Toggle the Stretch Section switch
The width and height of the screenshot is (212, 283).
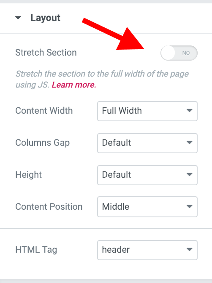(179, 53)
